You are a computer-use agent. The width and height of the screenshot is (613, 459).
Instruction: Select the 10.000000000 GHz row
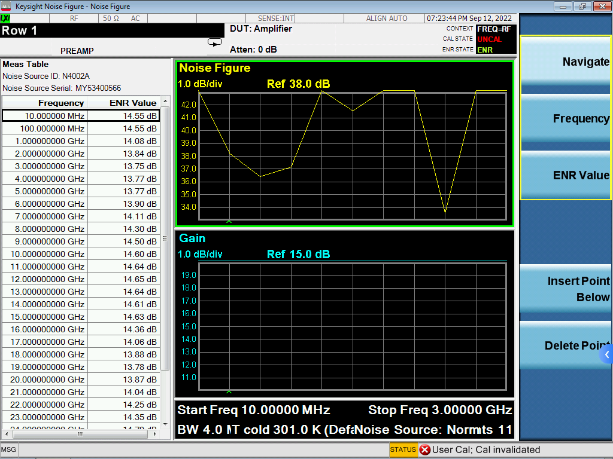tap(81, 253)
